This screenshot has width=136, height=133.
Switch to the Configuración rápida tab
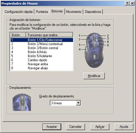pos(19,12)
